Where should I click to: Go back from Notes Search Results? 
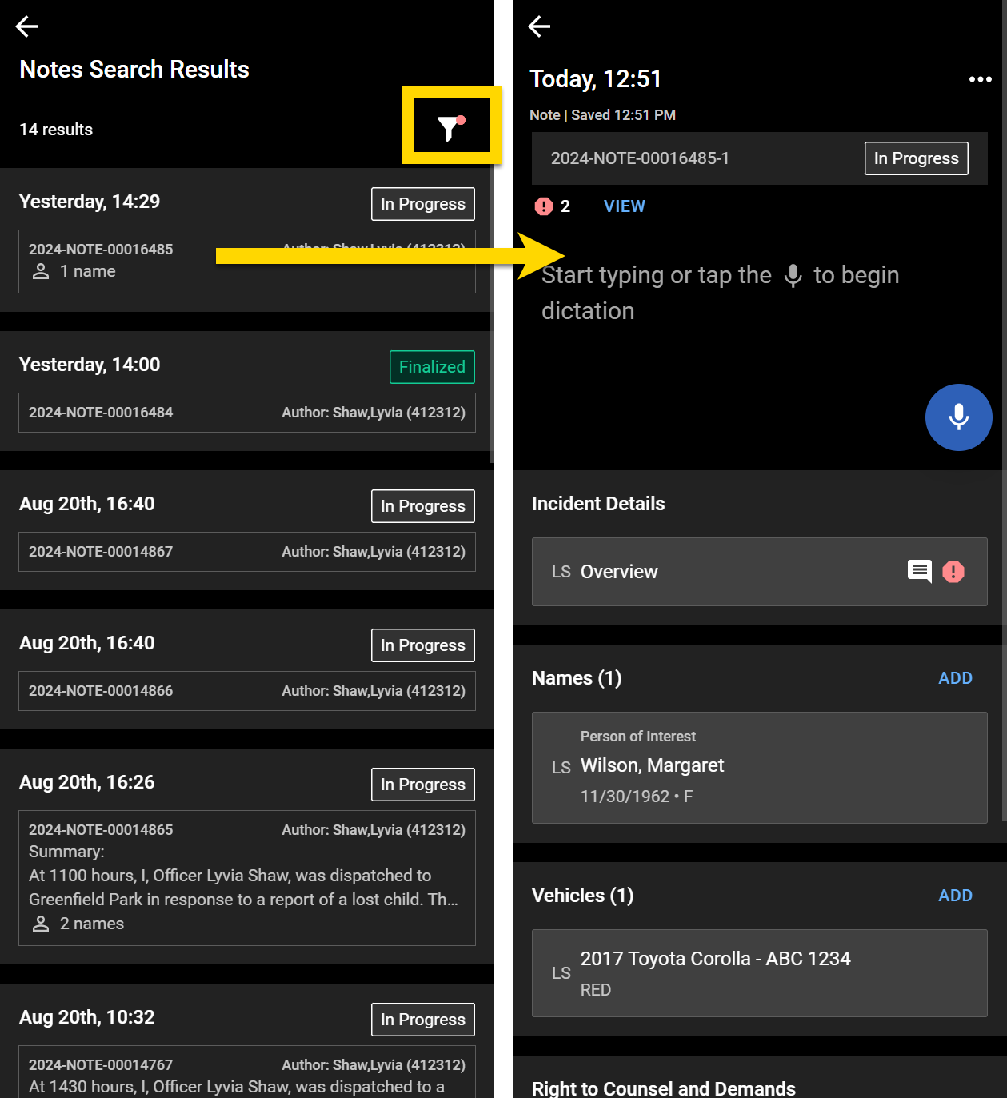[26, 26]
